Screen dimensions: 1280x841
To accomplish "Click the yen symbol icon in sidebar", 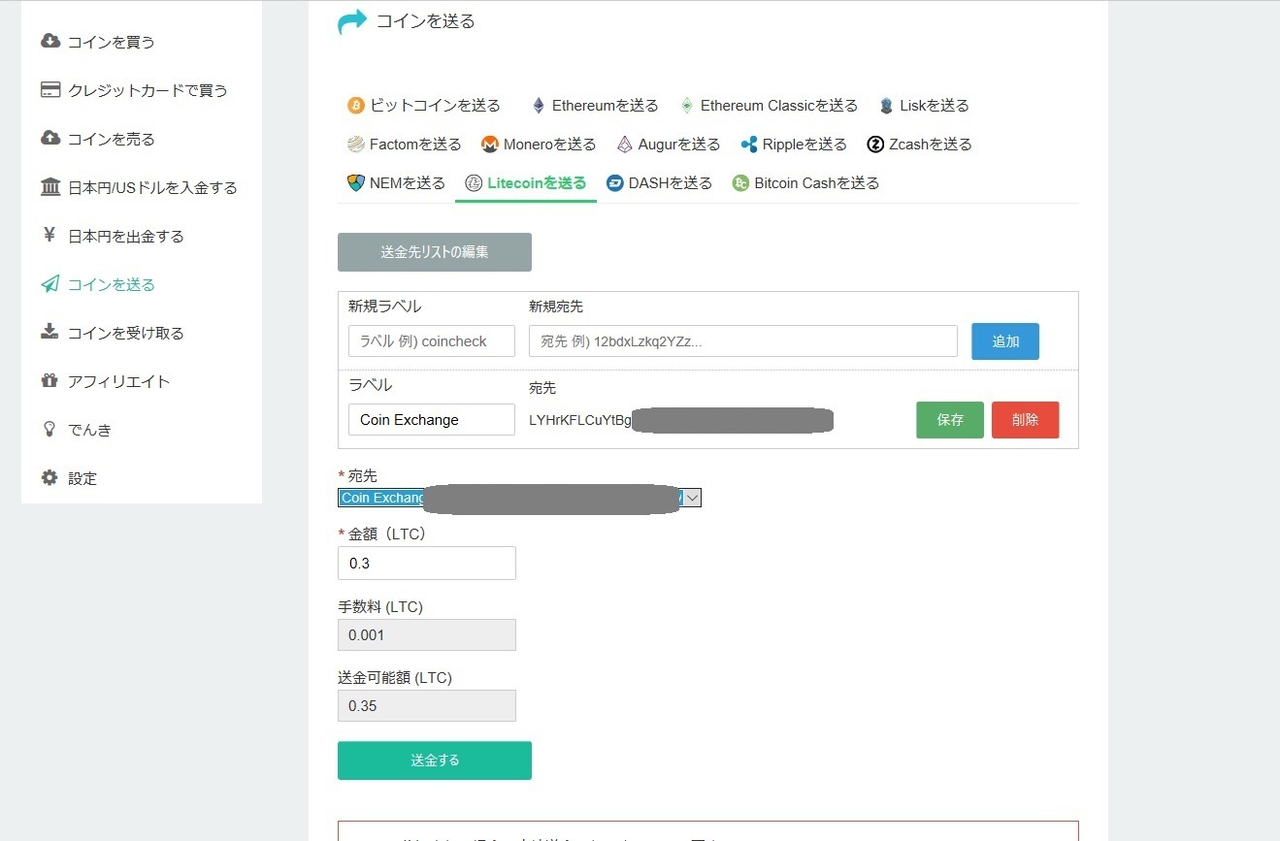I will [49, 235].
